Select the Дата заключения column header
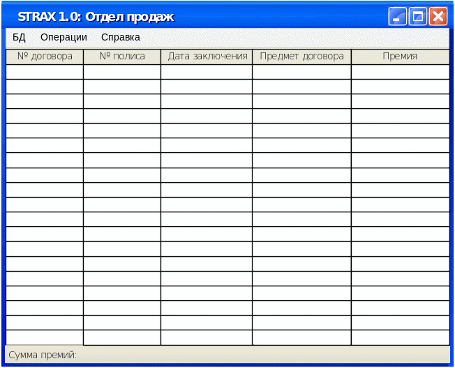 pos(207,57)
